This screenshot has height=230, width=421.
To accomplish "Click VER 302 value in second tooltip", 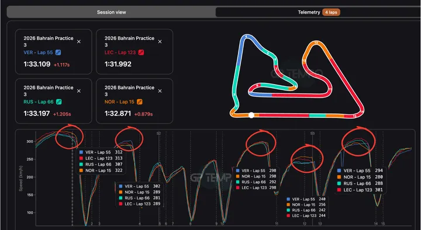I will pyautogui.click(x=157, y=186).
